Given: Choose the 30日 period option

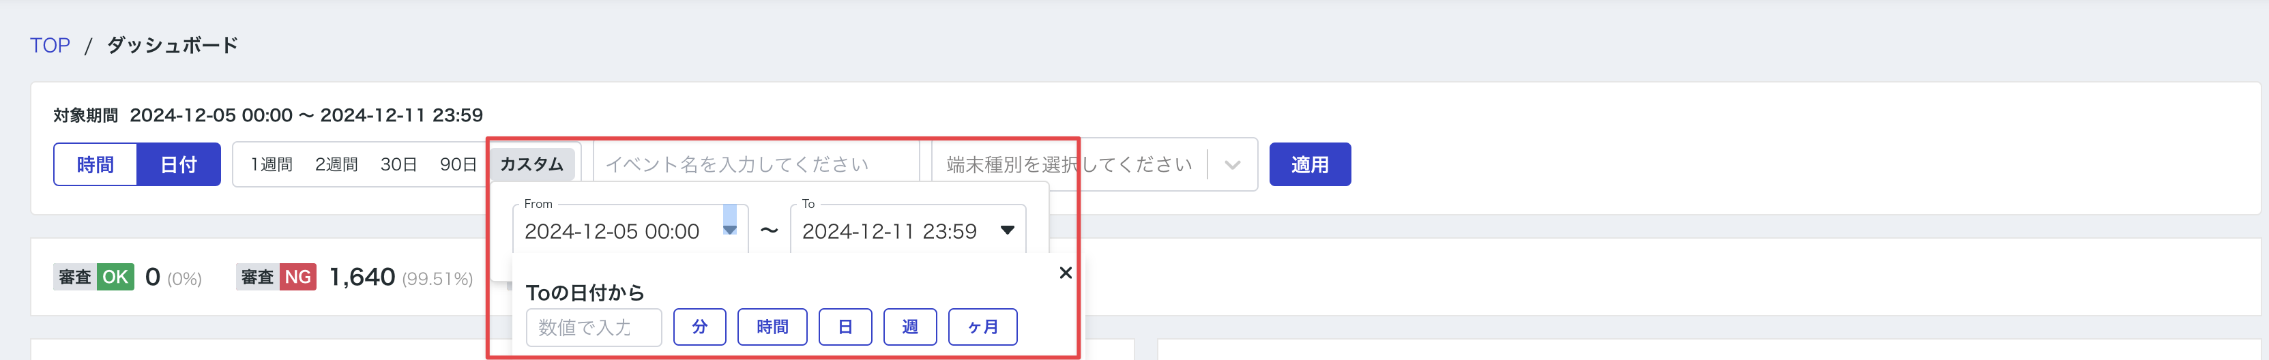Looking at the screenshot, I should coord(398,164).
